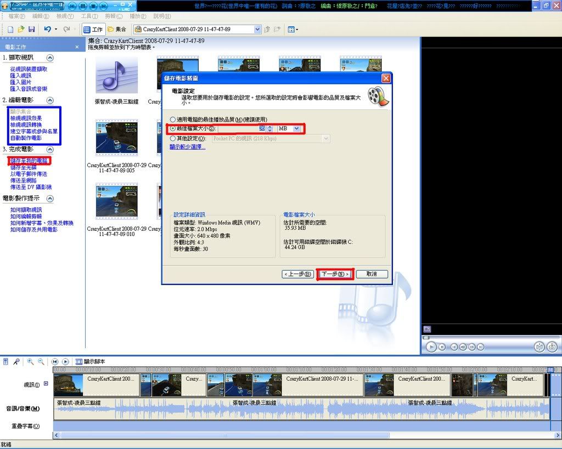562x449 pixels.
Task: Open the CrazyKartClient collection dropdown
Action: [x=257, y=29]
